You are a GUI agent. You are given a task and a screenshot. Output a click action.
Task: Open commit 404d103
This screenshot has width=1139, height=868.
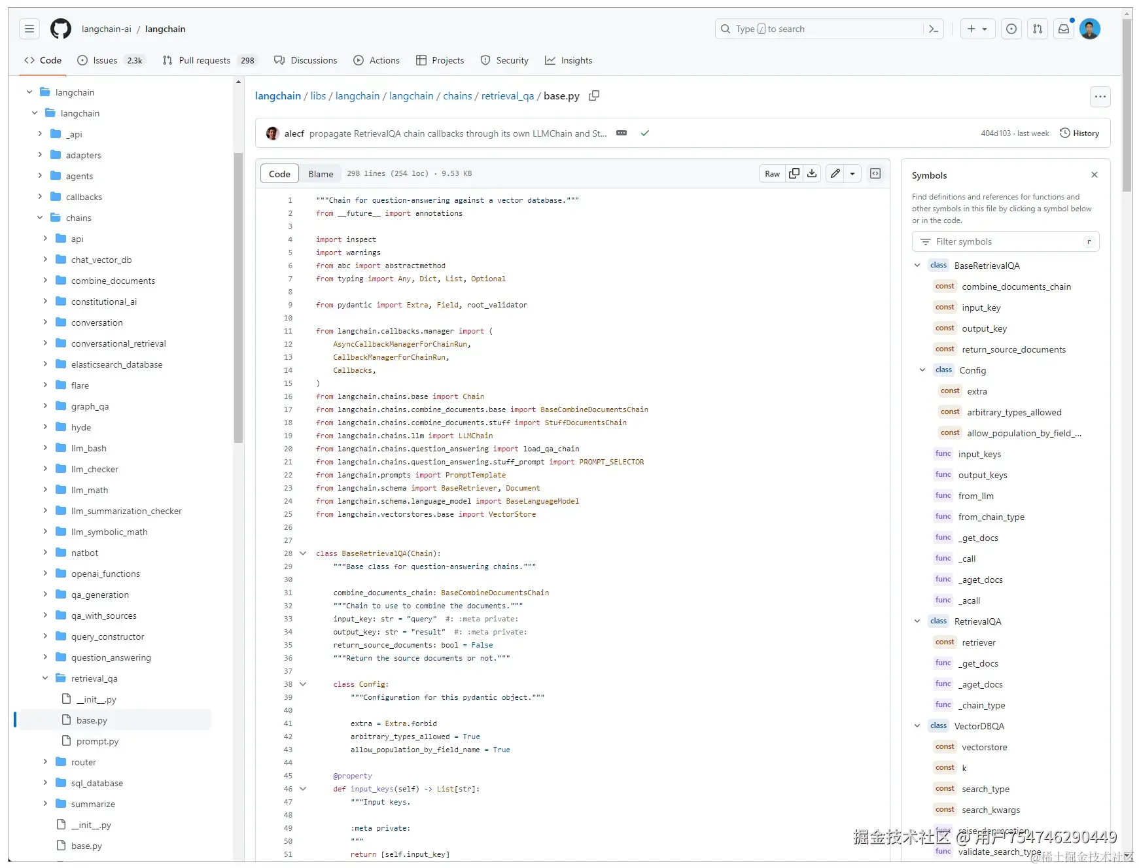(996, 133)
